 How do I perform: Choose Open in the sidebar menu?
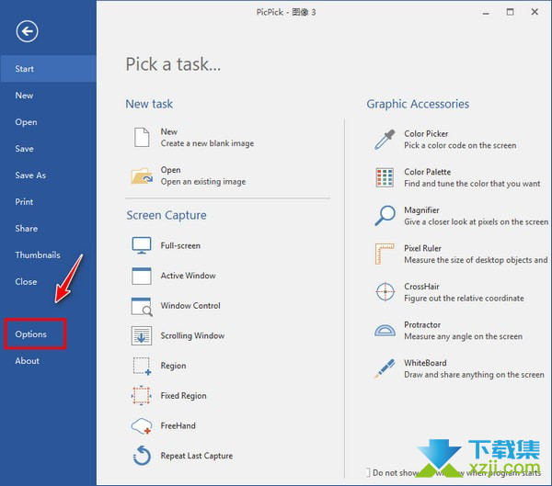click(26, 122)
